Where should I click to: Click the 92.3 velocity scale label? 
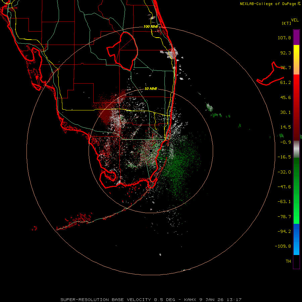[x=286, y=53]
